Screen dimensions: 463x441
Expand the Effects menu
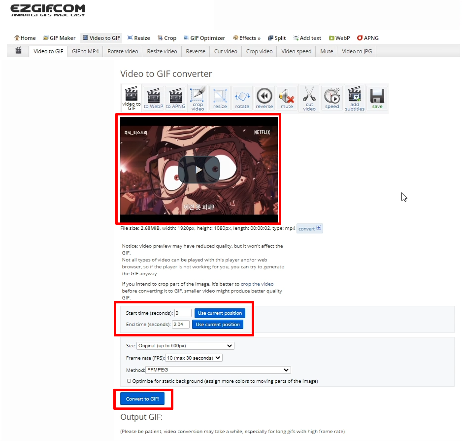click(247, 38)
